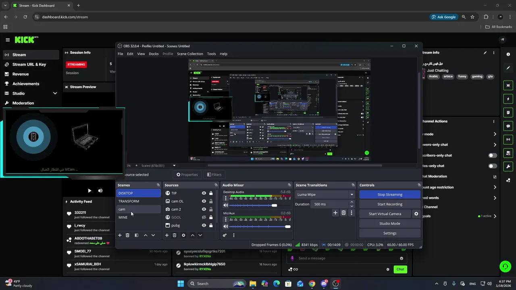Remove scene transition with trash icon

point(343,213)
